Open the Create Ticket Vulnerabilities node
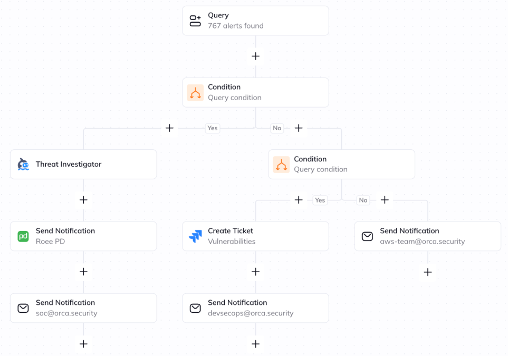Screen dimensions: 508x356 click(x=256, y=236)
